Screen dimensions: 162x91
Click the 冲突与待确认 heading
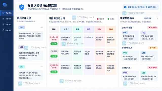[127, 18]
